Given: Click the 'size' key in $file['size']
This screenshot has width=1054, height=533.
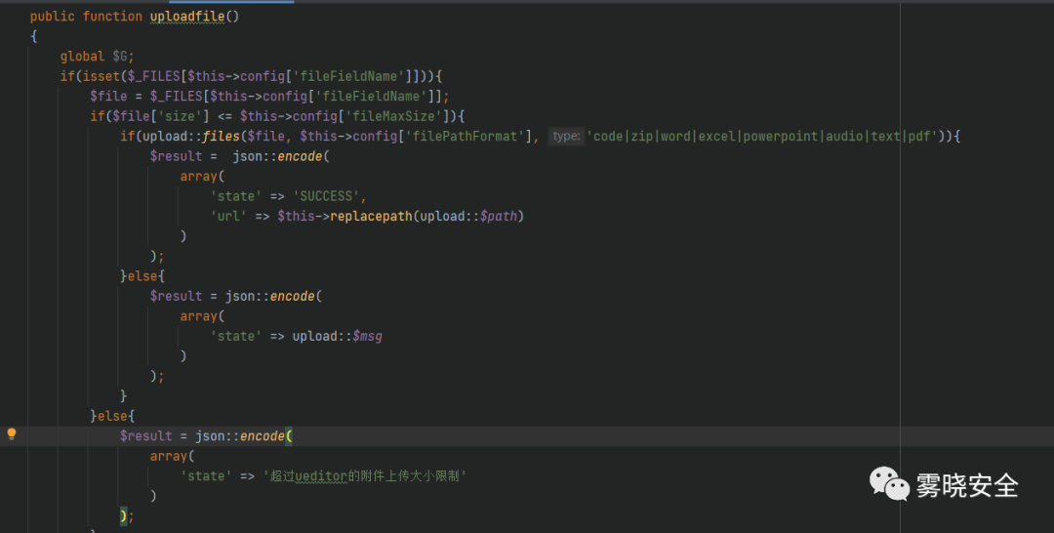Looking at the screenshot, I should [x=180, y=116].
